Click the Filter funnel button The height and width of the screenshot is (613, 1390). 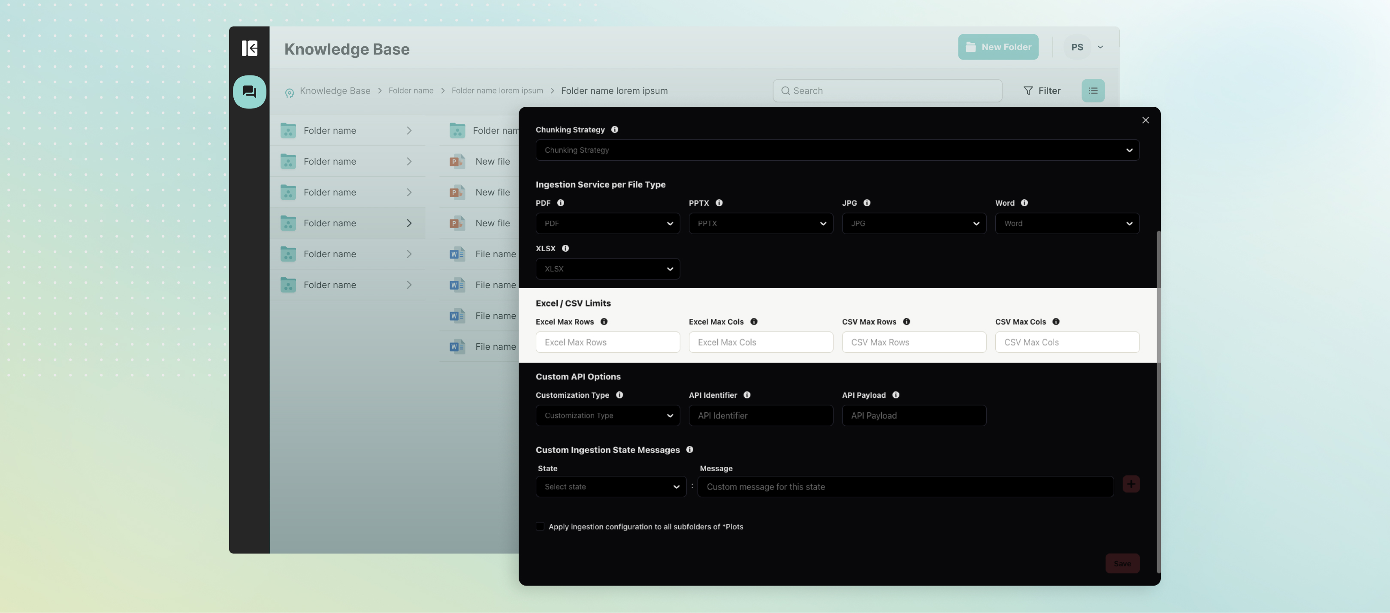(x=1042, y=90)
